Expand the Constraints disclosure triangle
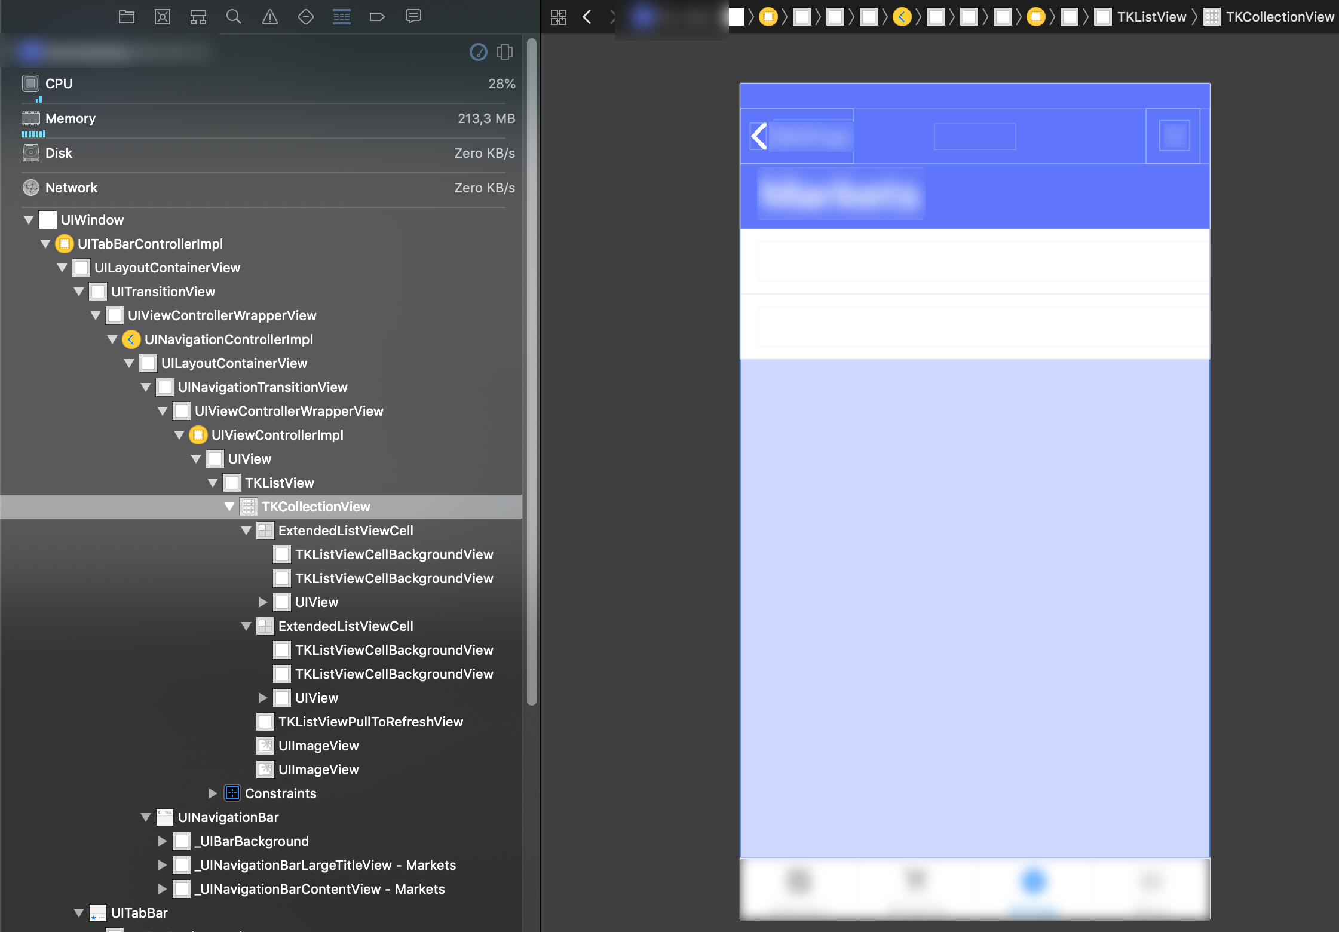The image size is (1339, 932). (212, 793)
